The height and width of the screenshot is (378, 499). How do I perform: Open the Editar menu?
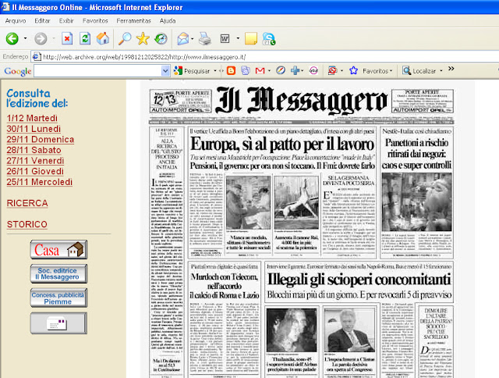tap(42, 21)
